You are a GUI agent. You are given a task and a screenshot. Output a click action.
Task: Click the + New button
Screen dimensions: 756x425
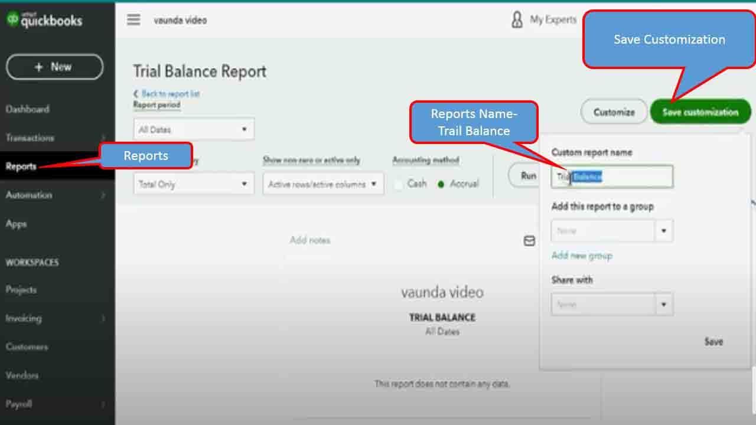pos(54,67)
